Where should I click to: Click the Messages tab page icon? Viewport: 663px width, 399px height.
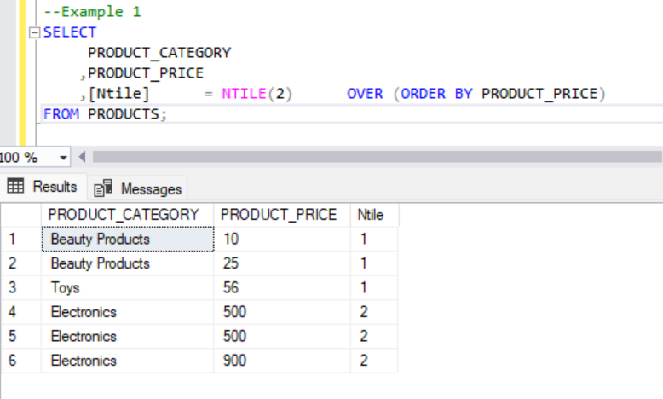[104, 188]
